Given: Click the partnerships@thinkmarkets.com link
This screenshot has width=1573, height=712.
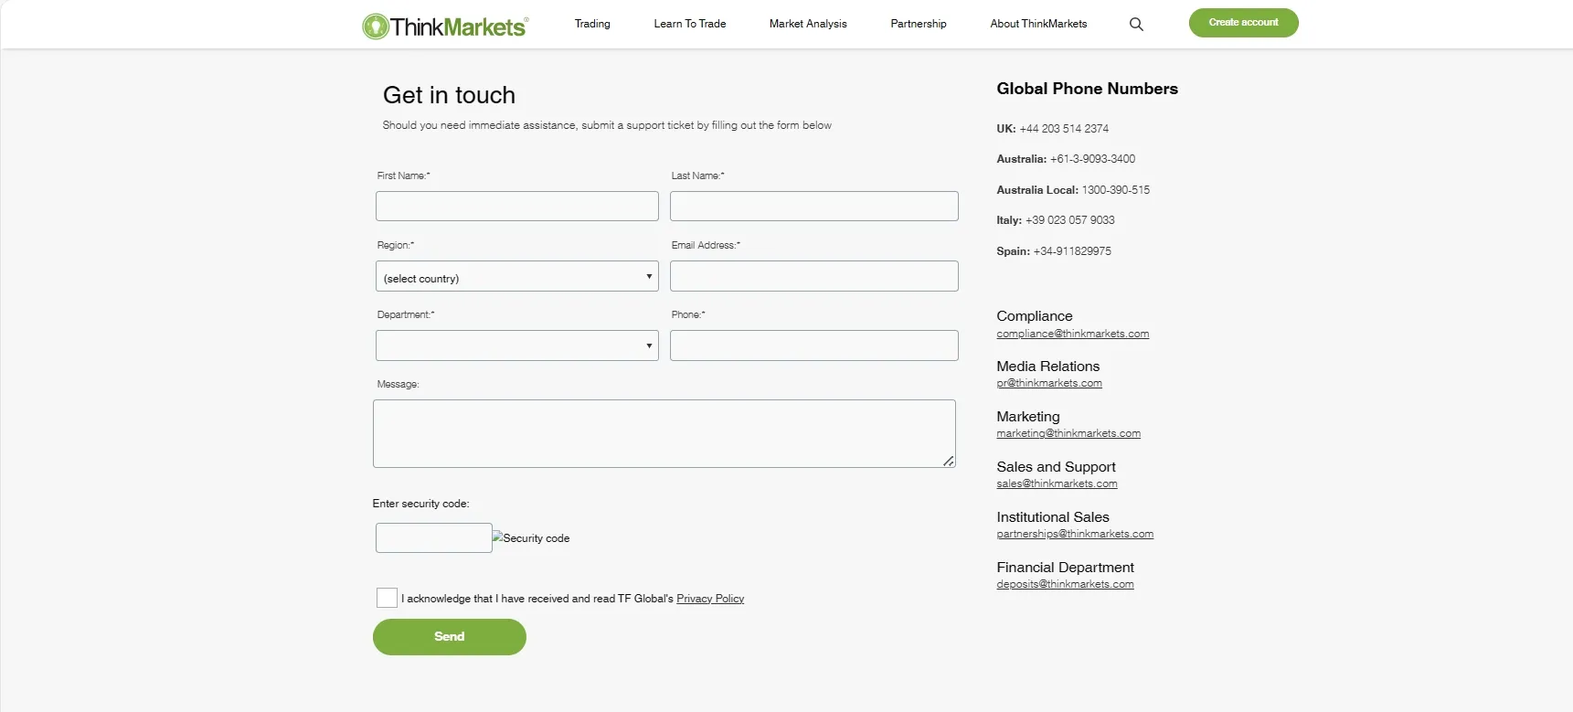Looking at the screenshot, I should coord(1075,534).
